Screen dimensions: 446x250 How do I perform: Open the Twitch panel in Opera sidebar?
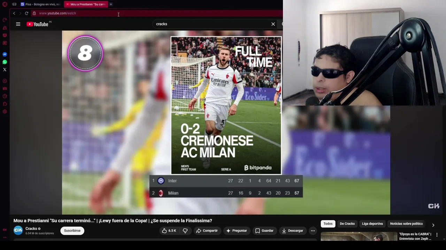pos(5,35)
